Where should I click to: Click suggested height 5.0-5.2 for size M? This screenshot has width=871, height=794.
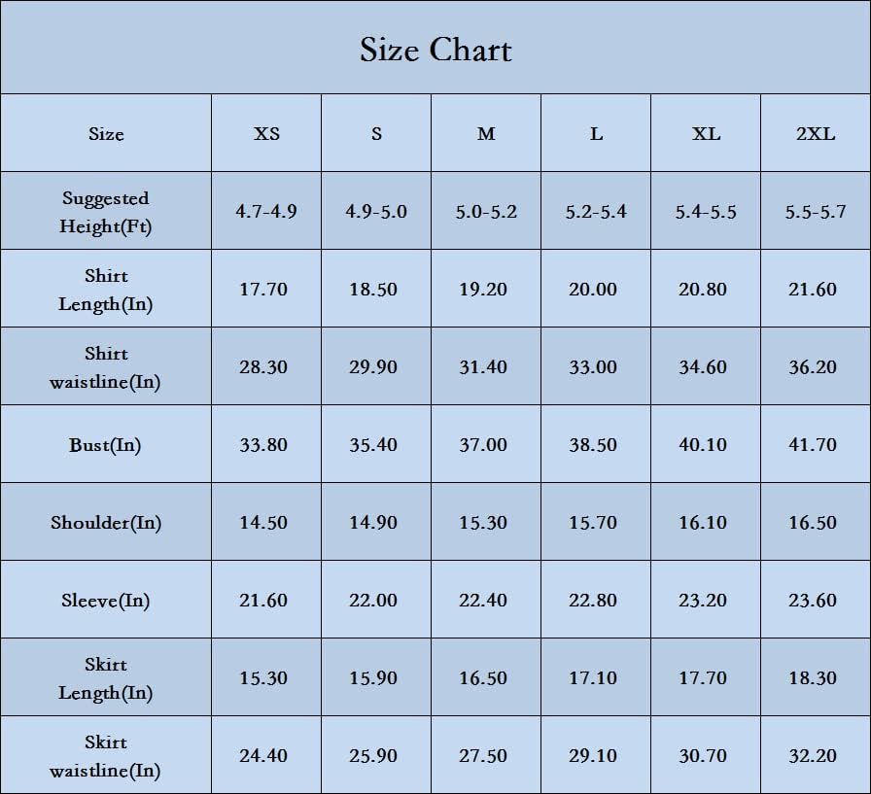coord(486,212)
